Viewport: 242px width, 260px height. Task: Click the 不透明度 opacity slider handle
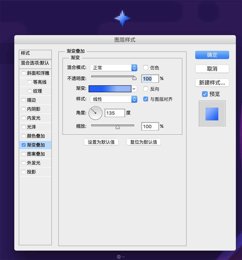(135, 78)
